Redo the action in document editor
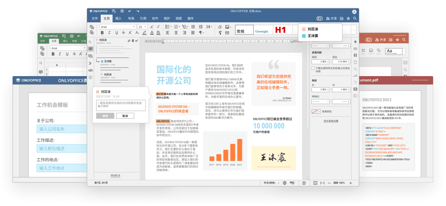The width and height of the screenshot is (446, 206). click(138, 11)
